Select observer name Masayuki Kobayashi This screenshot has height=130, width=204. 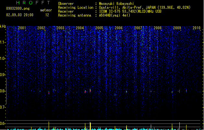pos(116,4)
